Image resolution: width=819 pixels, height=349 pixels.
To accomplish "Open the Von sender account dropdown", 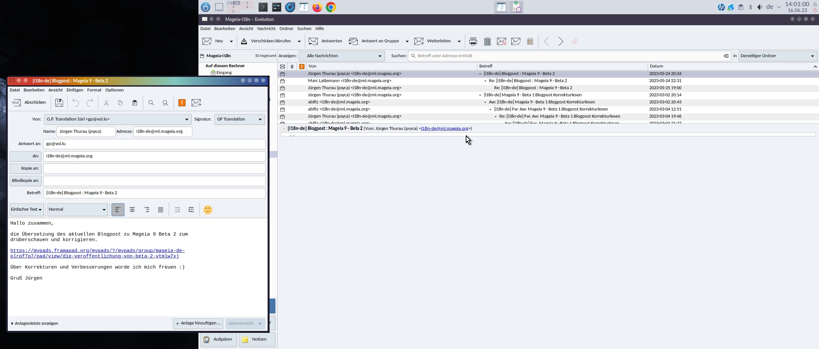I will 118,119.
